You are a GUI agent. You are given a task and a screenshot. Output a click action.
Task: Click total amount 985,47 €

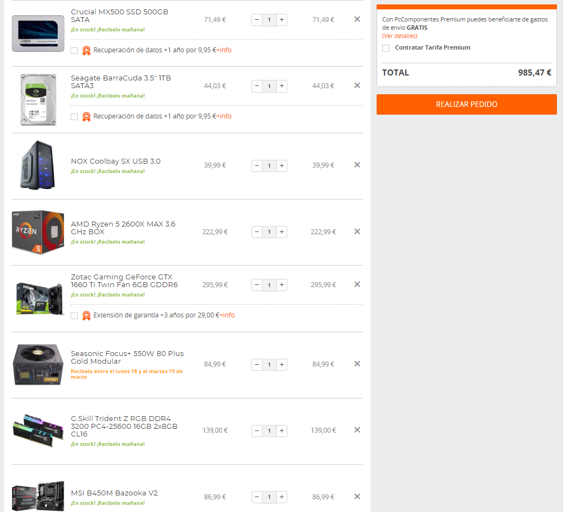pos(534,73)
